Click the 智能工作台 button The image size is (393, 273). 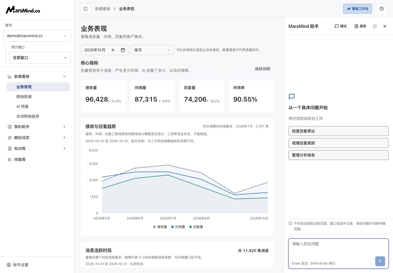click(358, 9)
